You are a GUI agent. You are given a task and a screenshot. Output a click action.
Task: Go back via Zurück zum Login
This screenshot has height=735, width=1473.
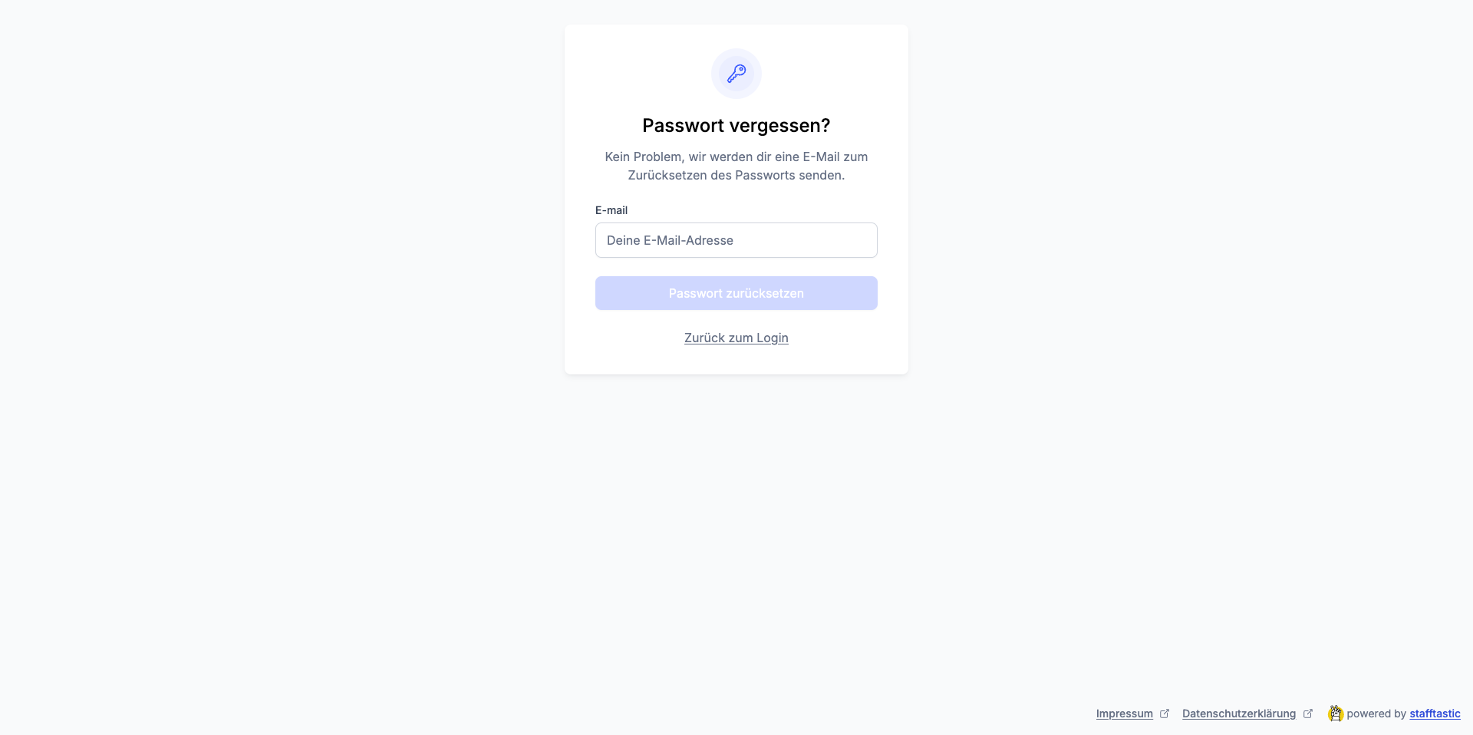tap(736, 338)
